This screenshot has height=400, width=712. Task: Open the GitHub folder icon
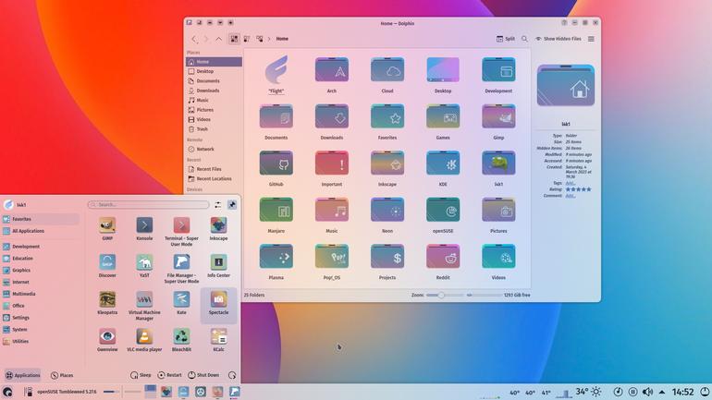276,164
